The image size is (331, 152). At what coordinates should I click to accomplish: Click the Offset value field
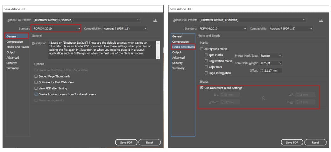pos(273,71)
